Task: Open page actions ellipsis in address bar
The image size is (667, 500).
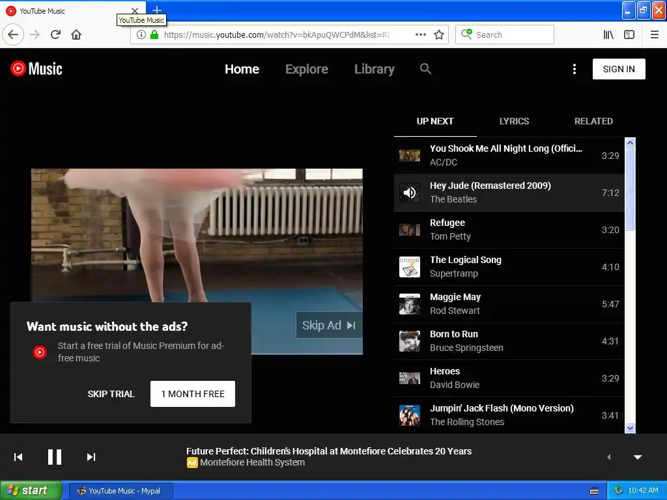Action: (421, 35)
